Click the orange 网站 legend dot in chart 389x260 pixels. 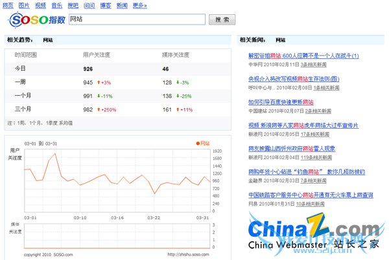198,143
